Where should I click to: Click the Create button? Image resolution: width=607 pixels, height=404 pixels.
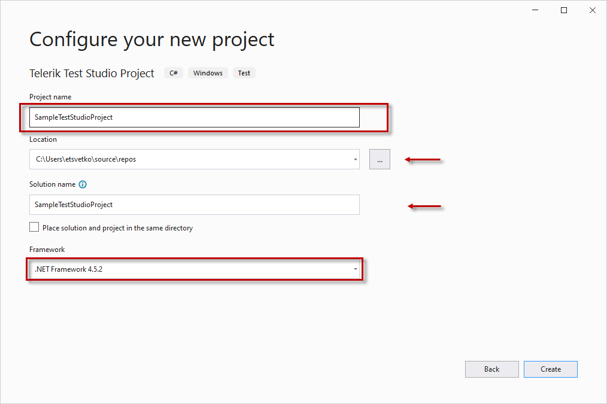tap(551, 369)
